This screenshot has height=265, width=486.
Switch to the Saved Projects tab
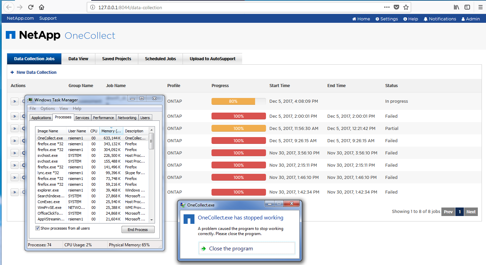pyautogui.click(x=116, y=59)
